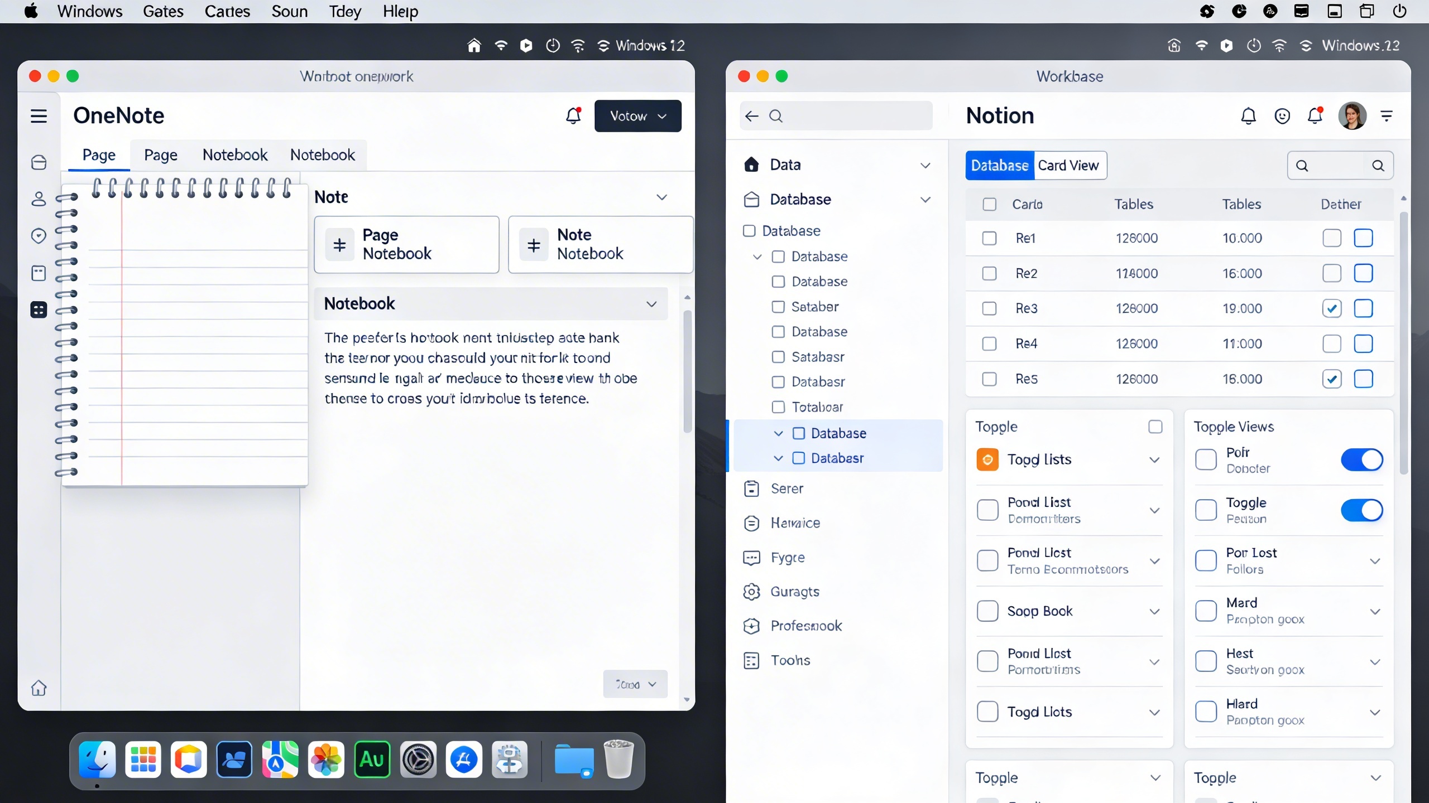Click the user avatar in Notion
The height and width of the screenshot is (803, 1429).
tap(1352, 116)
